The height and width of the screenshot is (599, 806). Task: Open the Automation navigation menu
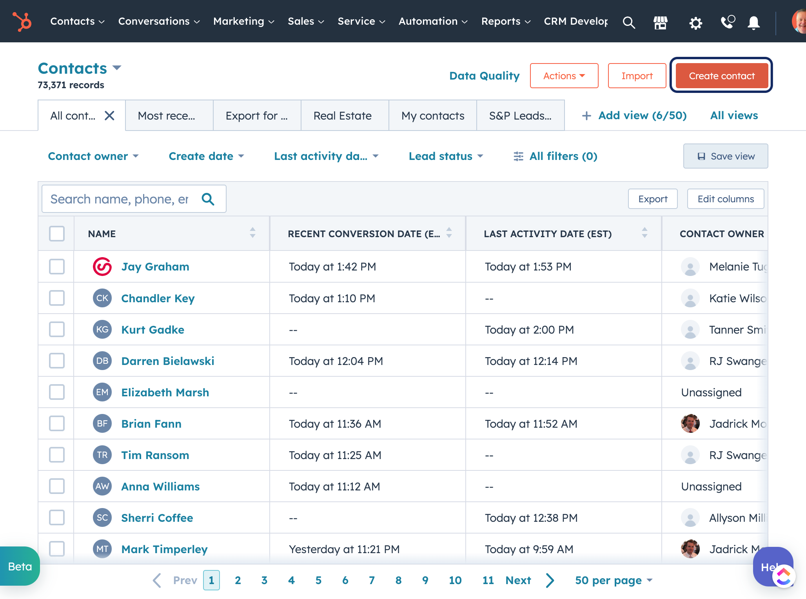click(x=433, y=21)
